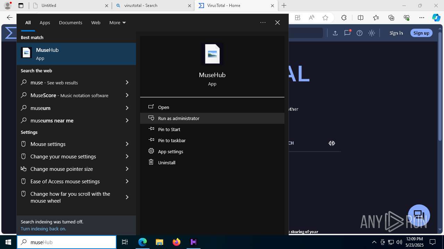The width and height of the screenshot is (444, 249).
Task: Open Edge Collections icon
Action: [x=391, y=18]
